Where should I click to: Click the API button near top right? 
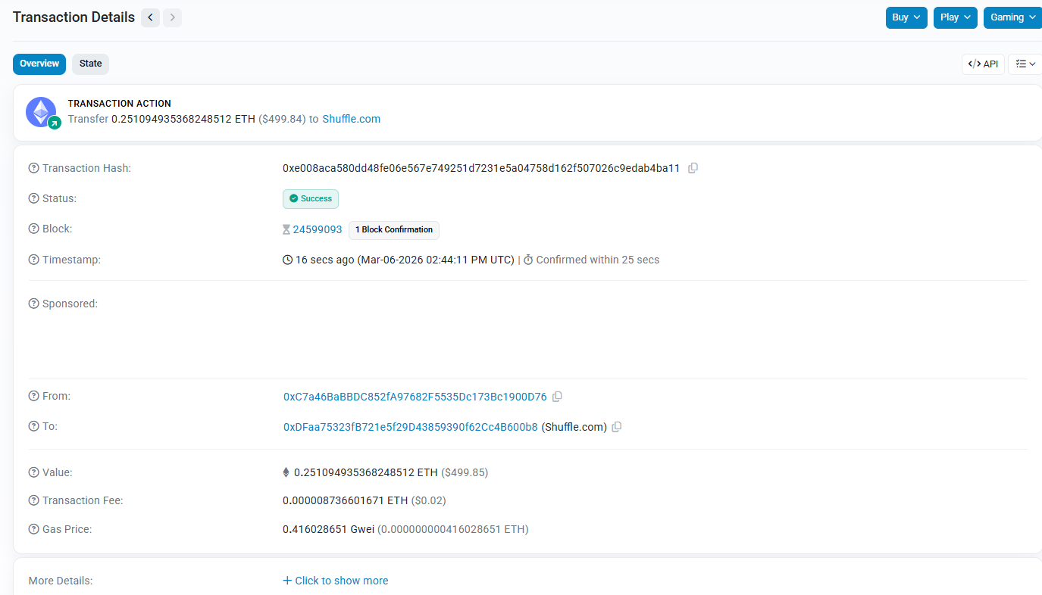pos(983,64)
